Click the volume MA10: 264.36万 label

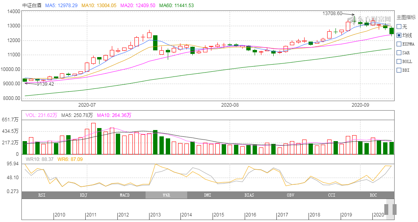point(114,115)
